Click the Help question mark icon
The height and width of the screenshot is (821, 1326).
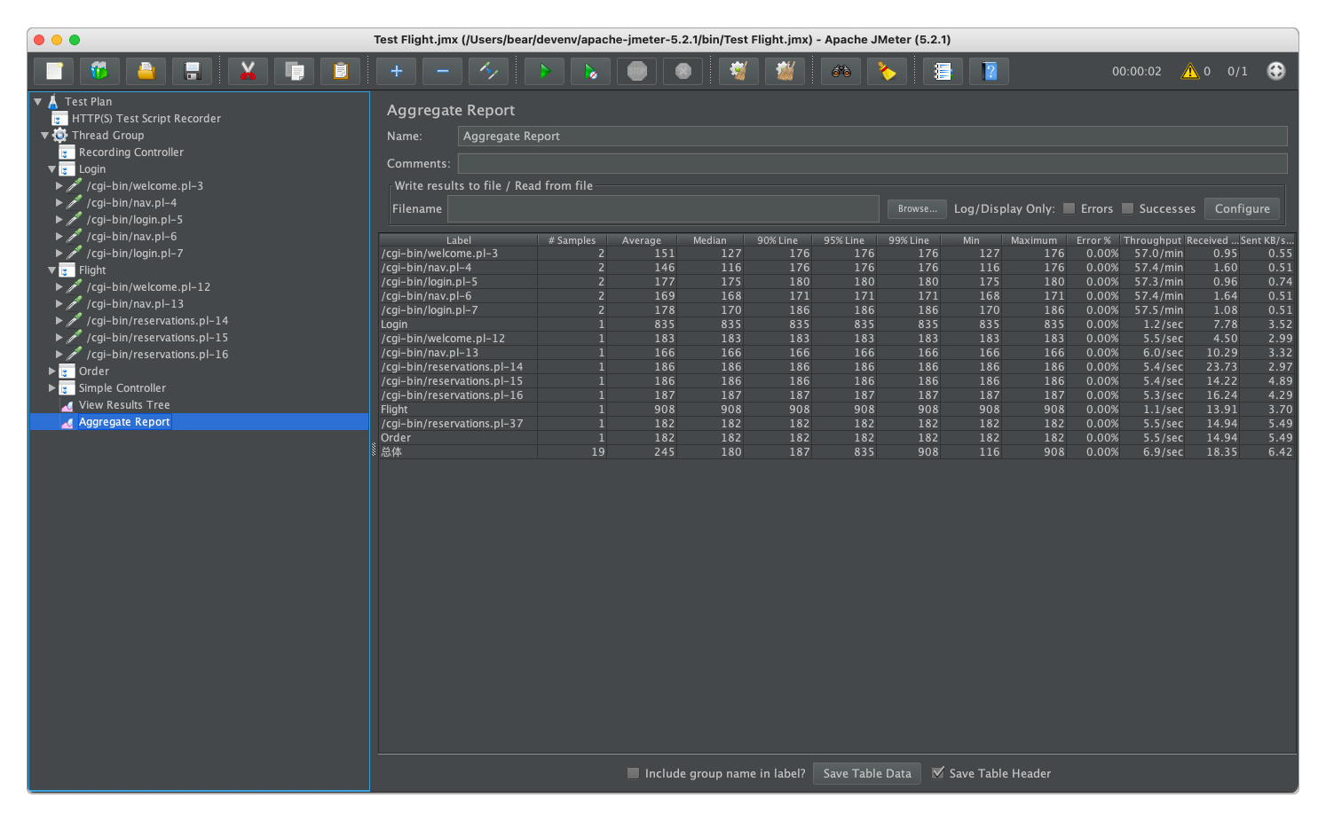click(990, 71)
